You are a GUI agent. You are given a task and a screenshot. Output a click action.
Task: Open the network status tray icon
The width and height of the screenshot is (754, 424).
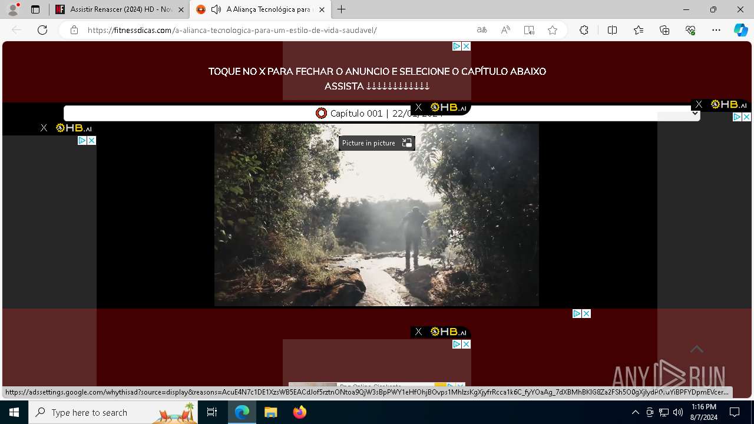pyautogui.click(x=664, y=412)
